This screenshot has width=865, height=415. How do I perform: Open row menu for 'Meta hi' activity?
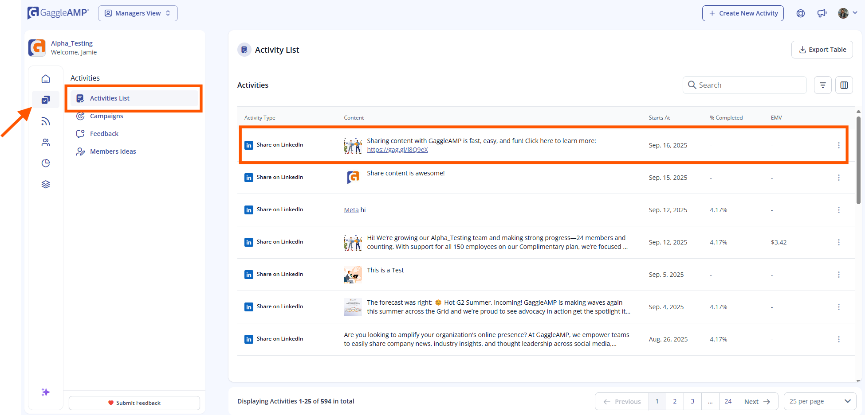point(838,210)
